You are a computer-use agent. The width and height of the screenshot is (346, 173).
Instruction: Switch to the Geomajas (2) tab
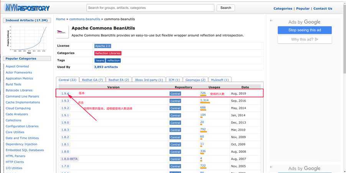pos(195,80)
